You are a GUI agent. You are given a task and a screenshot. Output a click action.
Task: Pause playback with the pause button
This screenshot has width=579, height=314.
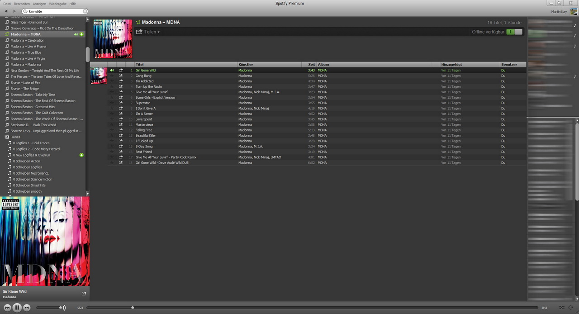coord(17,308)
